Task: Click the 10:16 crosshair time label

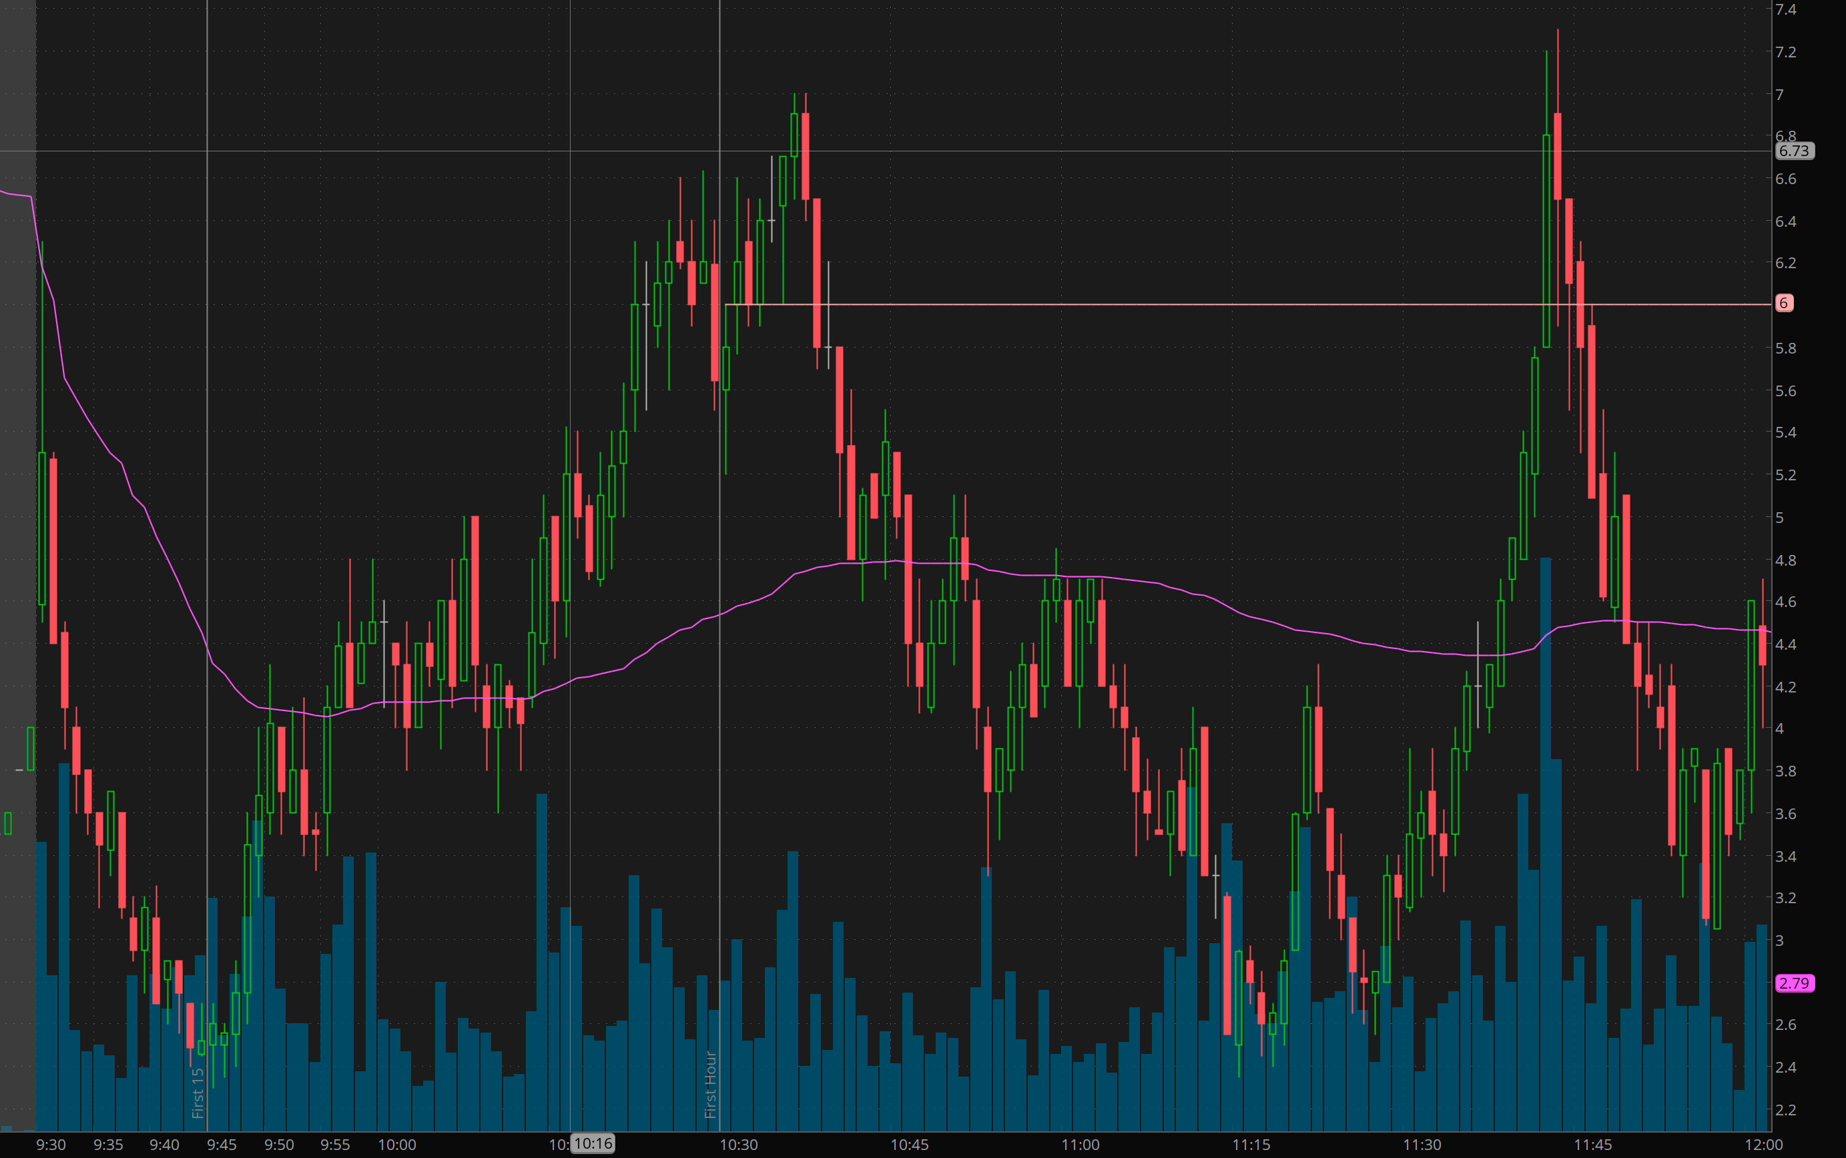Action: tap(593, 1144)
